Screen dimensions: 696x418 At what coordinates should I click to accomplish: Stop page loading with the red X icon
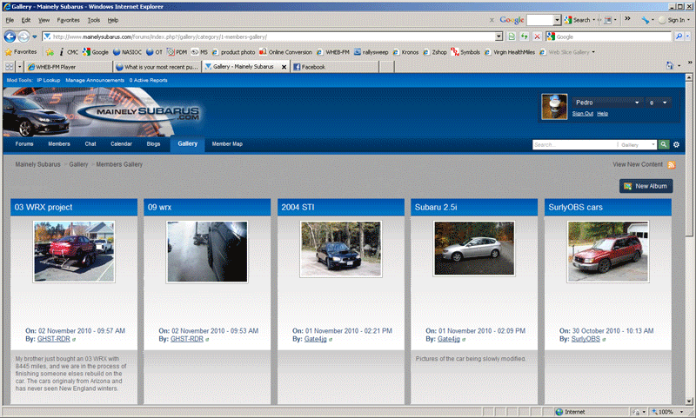click(537, 36)
